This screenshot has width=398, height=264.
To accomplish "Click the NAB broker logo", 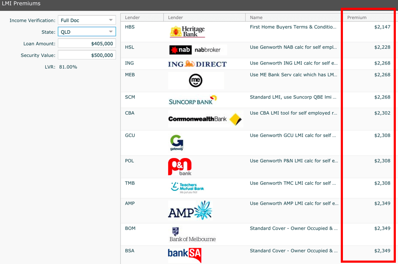I will [197, 50].
